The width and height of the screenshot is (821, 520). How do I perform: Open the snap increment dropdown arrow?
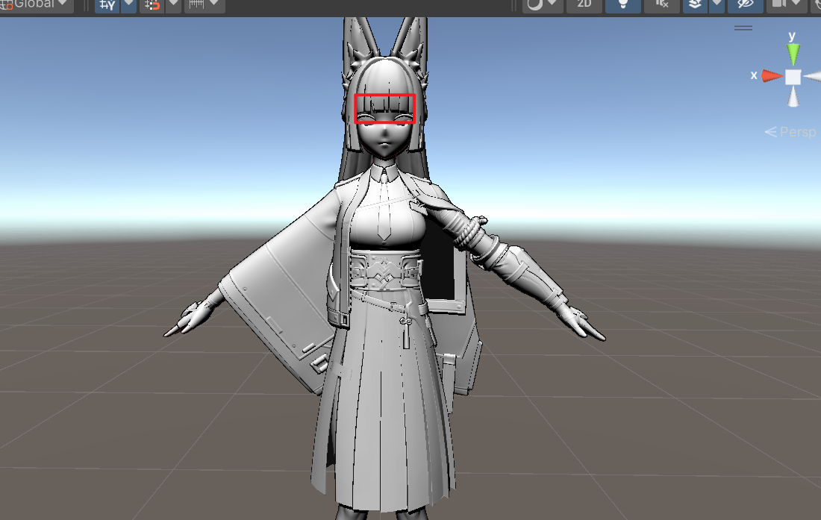tap(215, 4)
